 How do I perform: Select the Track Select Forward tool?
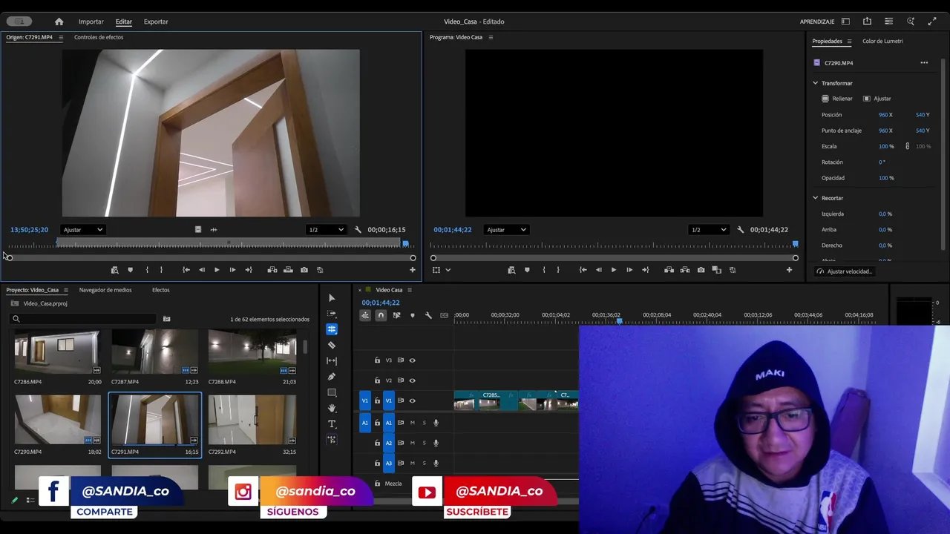pyautogui.click(x=332, y=314)
